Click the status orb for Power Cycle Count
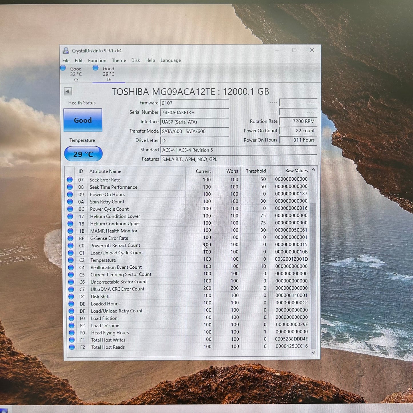 [70, 209]
